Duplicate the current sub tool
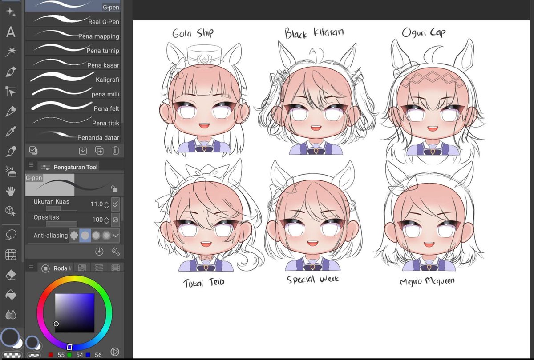 pos(99,151)
